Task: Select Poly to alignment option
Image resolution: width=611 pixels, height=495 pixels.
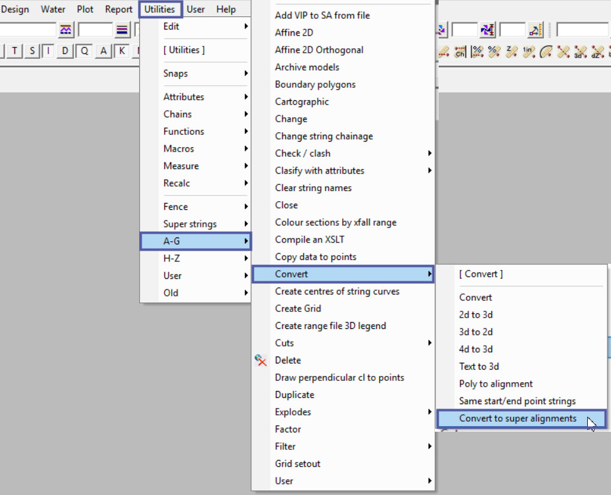Action: (x=521, y=384)
